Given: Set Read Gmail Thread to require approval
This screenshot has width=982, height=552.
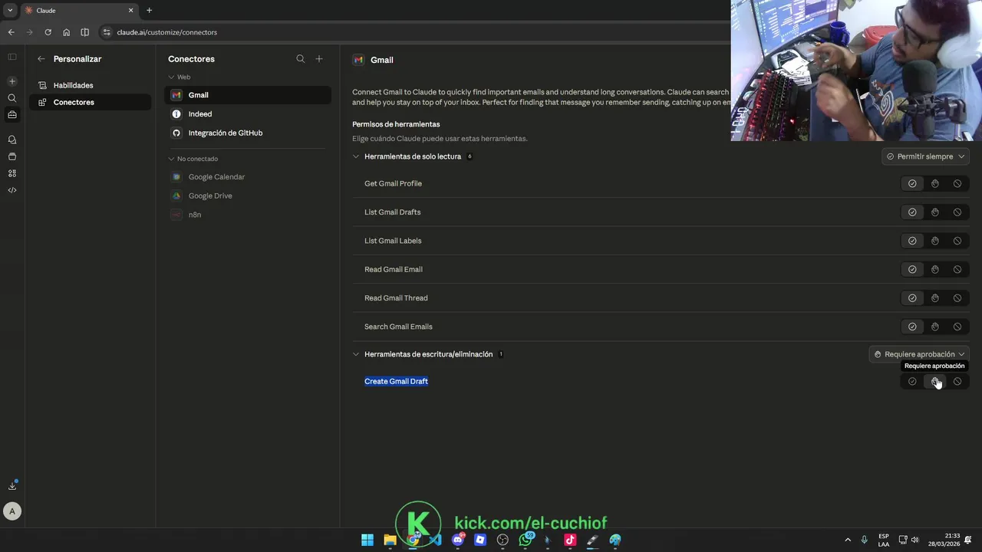Looking at the screenshot, I should click(x=934, y=298).
